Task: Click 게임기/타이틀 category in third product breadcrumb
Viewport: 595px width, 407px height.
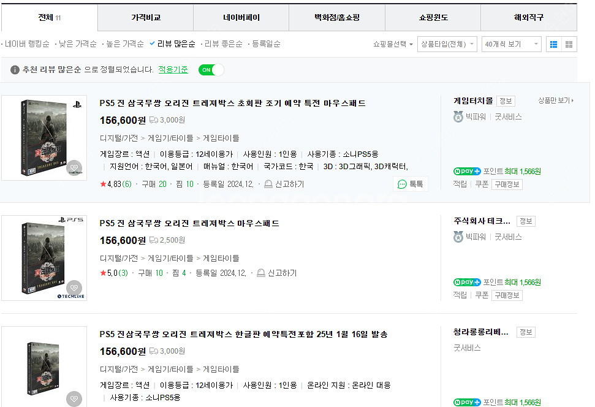Action: tap(170, 369)
